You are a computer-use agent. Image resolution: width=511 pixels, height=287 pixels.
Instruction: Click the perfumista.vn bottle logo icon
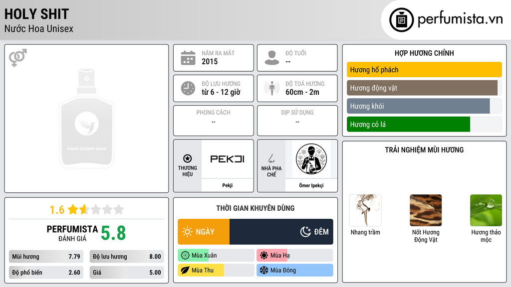pos(401,20)
